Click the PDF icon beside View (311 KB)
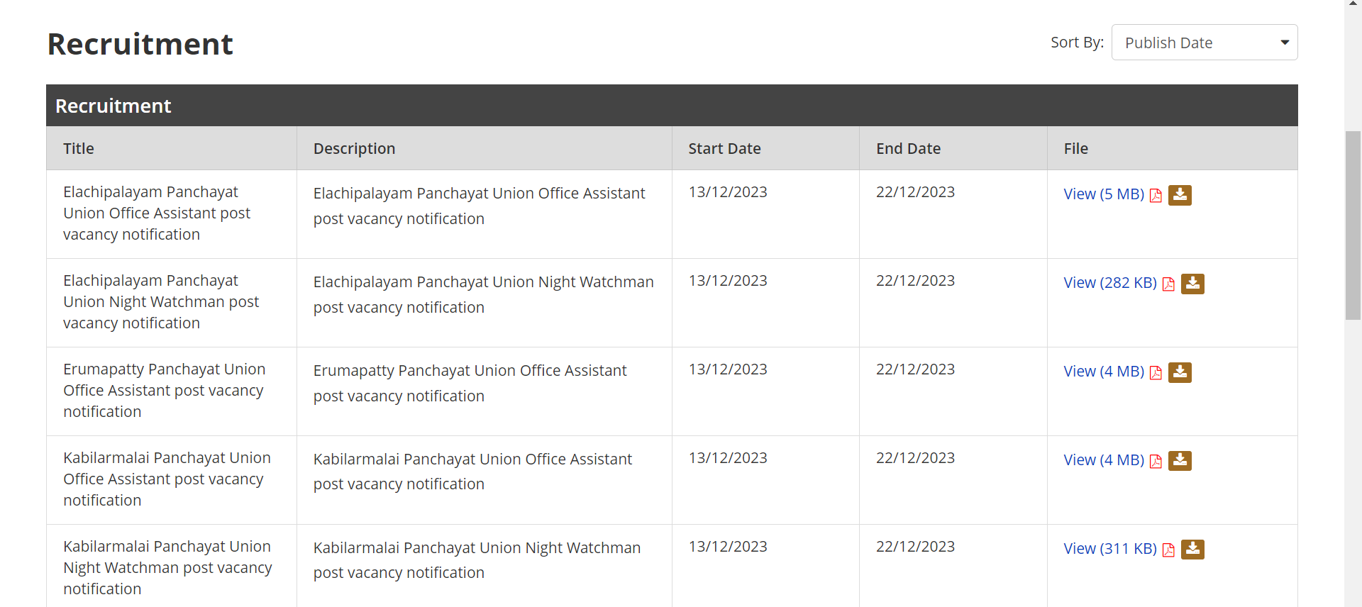This screenshot has width=1362, height=607. click(x=1168, y=550)
